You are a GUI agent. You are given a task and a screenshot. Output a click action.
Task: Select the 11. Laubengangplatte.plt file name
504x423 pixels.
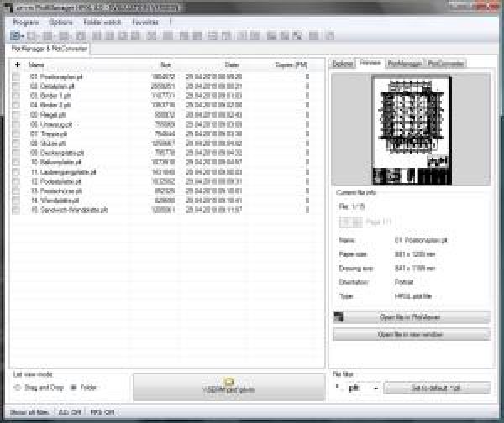63,172
